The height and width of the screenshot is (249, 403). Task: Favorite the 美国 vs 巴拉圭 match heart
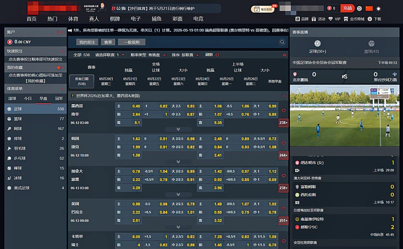click(x=283, y=208)
